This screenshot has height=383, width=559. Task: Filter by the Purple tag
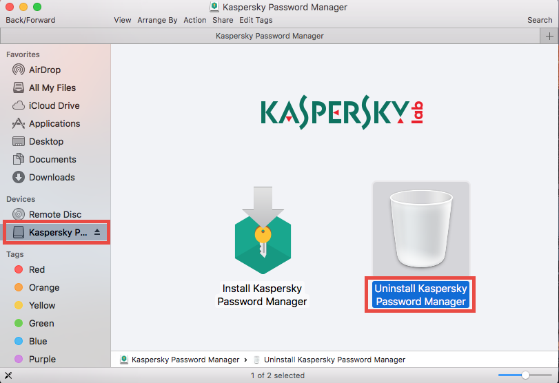(42, 359)
